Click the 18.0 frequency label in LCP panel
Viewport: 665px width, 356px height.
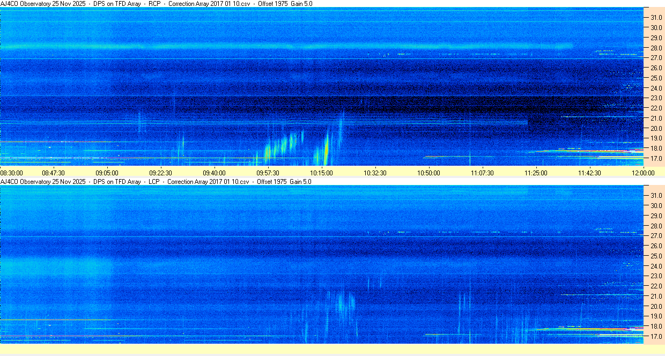point(656,327)
